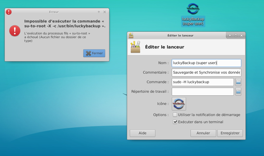Focus the Commentaire input field

coord(206,73)
